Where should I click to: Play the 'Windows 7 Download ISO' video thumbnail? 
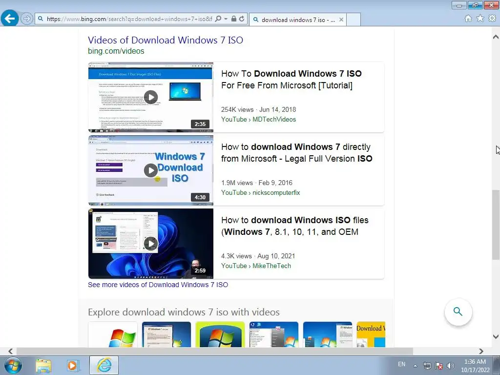[150, 170]
